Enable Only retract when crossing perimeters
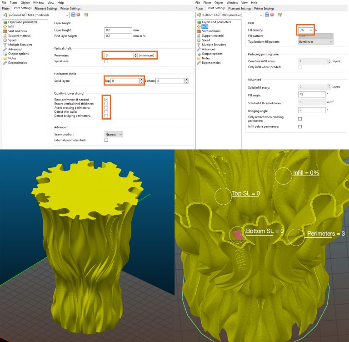The image size is (349, 342). point(300,119)
